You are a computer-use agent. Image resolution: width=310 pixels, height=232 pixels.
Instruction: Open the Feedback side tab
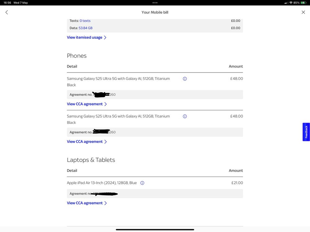306,132
